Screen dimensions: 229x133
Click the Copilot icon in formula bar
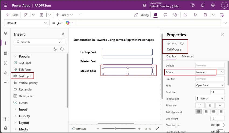(x=67, y=23)
